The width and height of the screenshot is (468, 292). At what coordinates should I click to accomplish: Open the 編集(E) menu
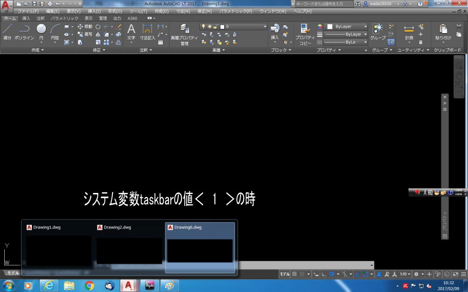[x=52, y=11]
